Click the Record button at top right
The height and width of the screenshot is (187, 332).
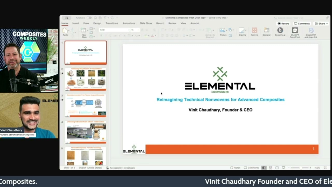pyautogui.click(x=283, y=23)
